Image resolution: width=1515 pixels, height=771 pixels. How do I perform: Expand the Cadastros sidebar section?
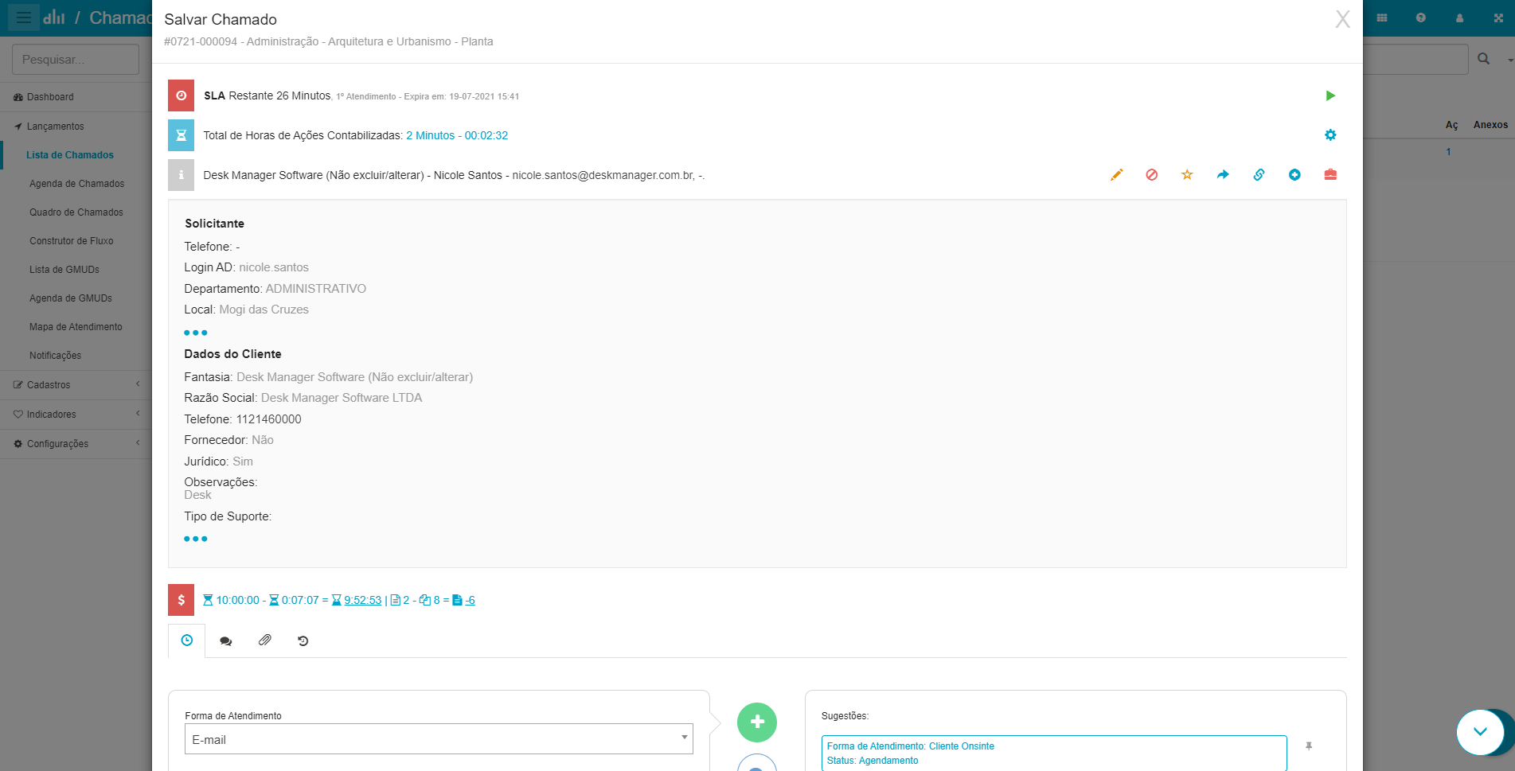pos(76,385)
